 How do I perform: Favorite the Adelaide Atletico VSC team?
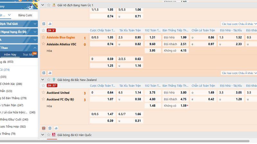(x=43, y=44)
